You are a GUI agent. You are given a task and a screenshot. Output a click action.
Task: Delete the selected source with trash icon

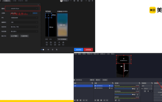pyautogui.click(x=98, y=100)
